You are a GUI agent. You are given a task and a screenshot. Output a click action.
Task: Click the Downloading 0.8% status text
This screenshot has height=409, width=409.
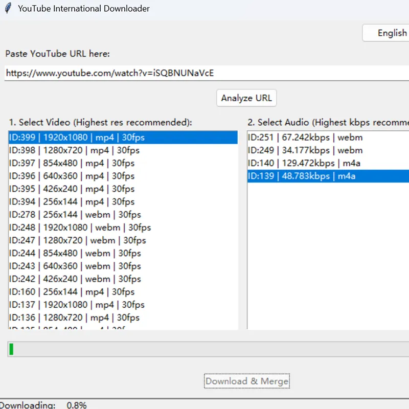[43, 405]
